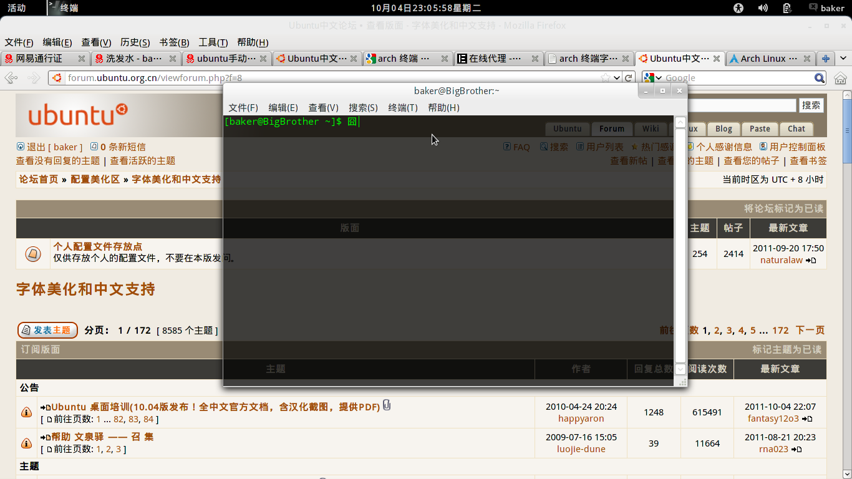Click the search magnifier in Google box

[820, 78]
